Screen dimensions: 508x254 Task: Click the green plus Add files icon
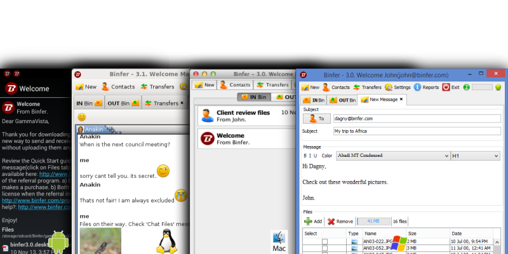click(308, 221)
